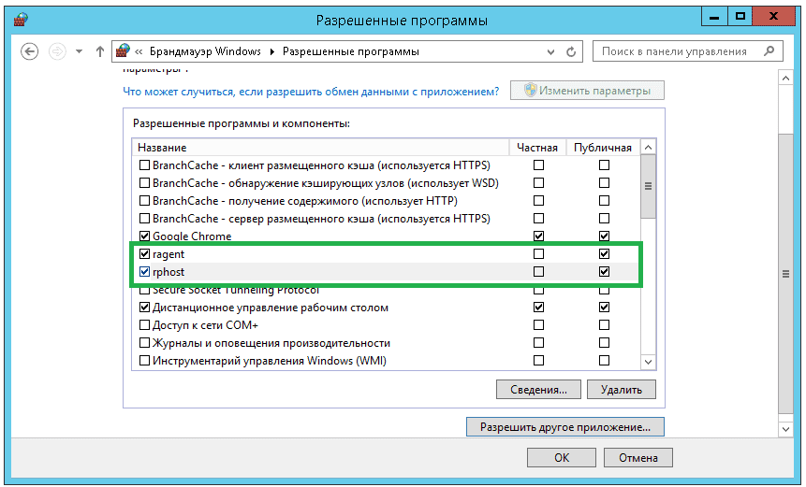Open the recent locations dropdown arrow

pyautogui.click(x=79, y=51)
